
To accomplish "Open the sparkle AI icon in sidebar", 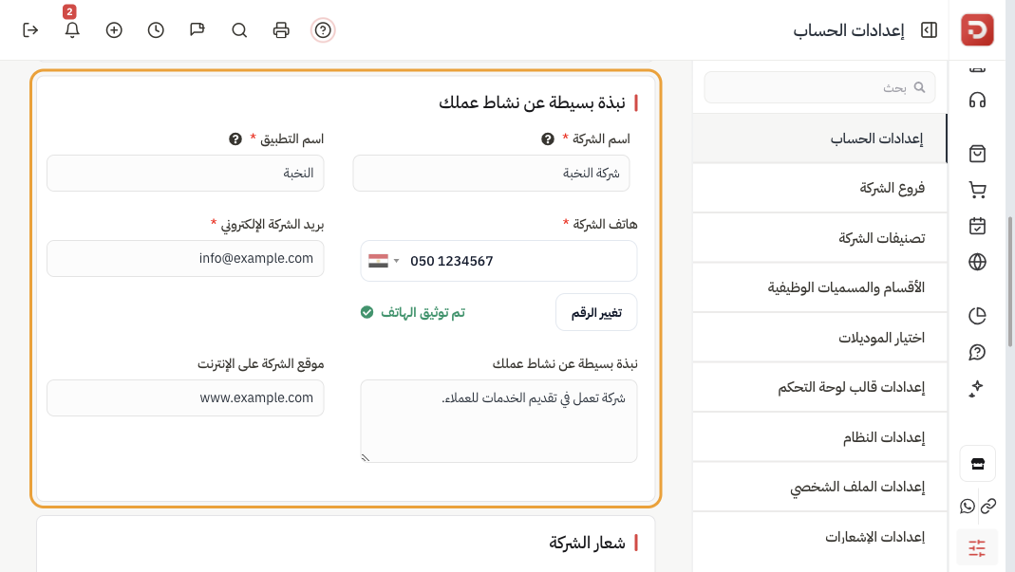I will point(977,388).
